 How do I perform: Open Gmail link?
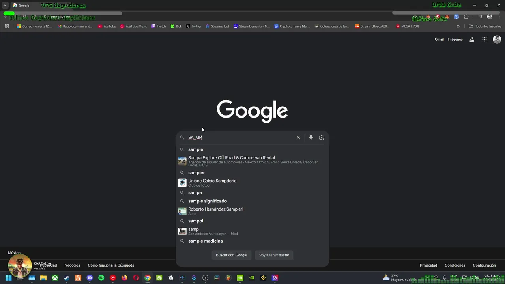(439, 39)
